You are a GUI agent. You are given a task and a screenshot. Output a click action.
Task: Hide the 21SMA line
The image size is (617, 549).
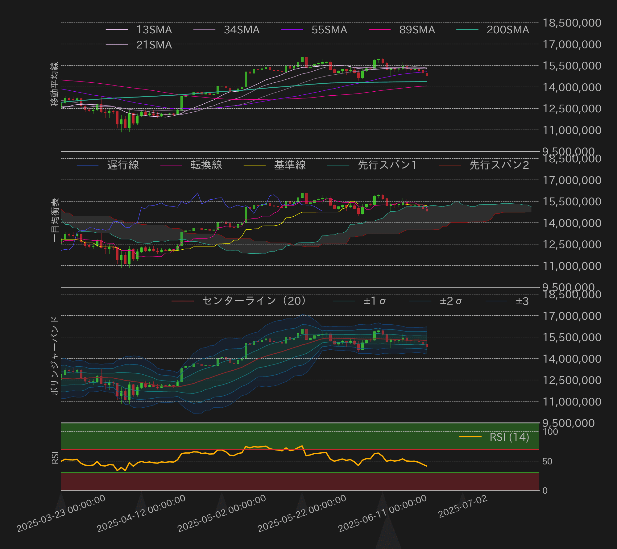click(x=154, y=45)
